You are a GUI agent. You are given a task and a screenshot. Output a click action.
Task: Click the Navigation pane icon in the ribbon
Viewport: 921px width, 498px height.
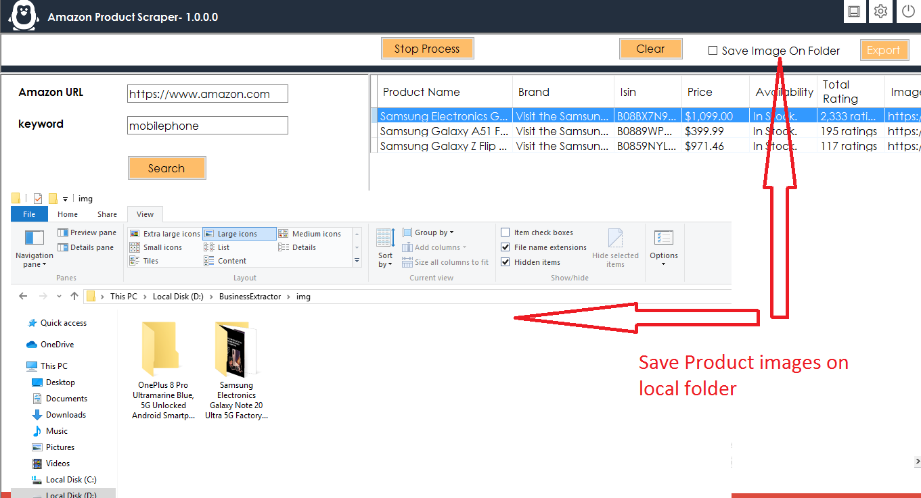34,238
